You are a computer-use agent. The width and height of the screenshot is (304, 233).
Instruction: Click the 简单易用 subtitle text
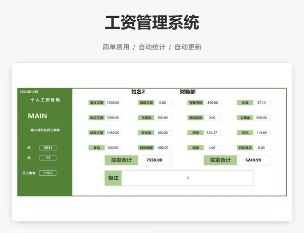[x=116, y=47]
